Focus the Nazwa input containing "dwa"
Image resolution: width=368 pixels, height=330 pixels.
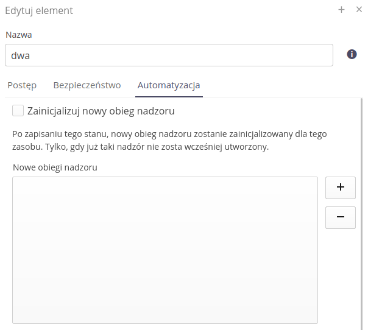click(169, 55)
